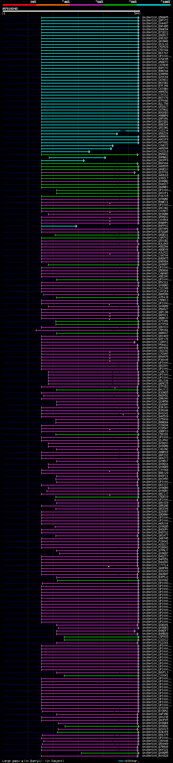Select the UniRef100_C5P261 label

pos(155,330)
